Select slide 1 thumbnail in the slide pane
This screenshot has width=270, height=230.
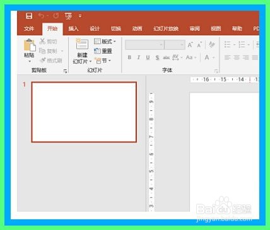click(84, 112)
